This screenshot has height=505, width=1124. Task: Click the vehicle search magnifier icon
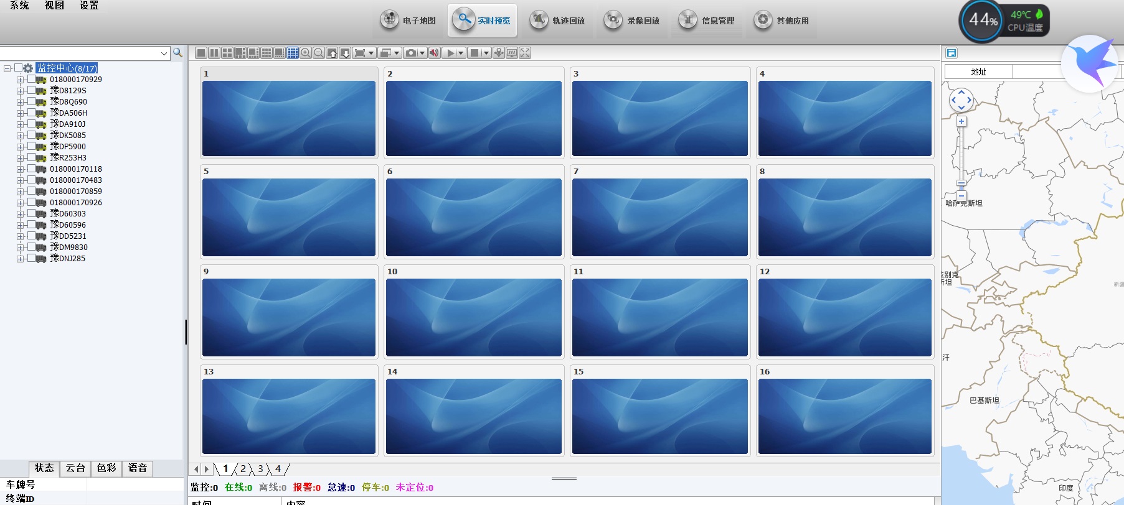pyautogui.click(x=177, y=53)
